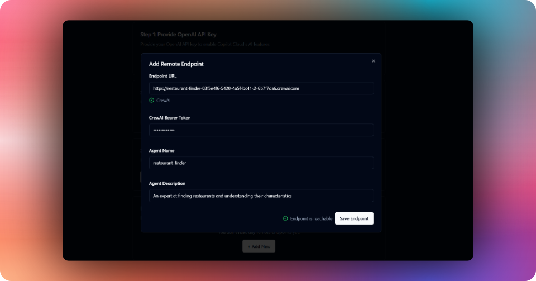Click the Step 1 Provide OpenAI API Key heading
The width and height of the screenshot is (536, 281).
pyautogui.click(x=178, y=34)
